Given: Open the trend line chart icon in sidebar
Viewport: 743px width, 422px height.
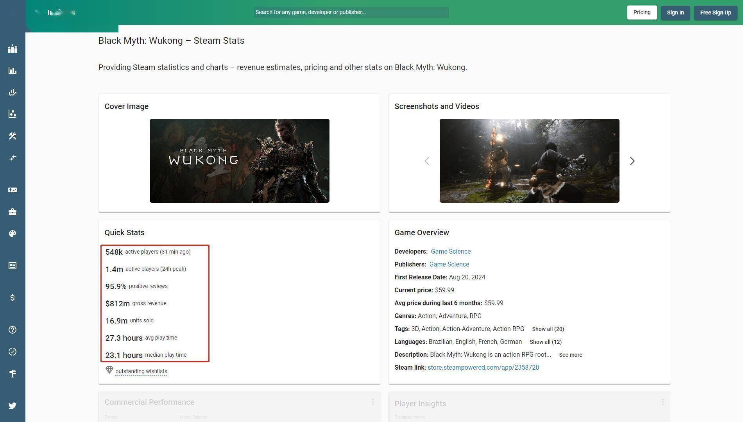Looking at the screenshot, I should [x=13, y=93].
